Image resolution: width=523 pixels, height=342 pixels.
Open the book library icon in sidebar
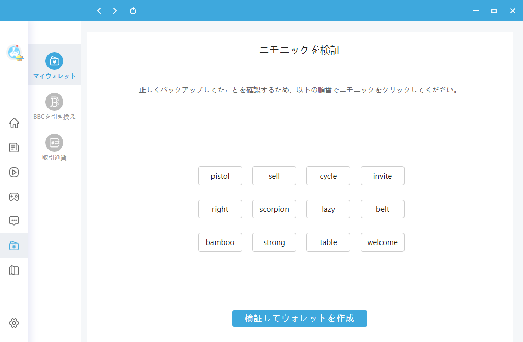[14, 271]
